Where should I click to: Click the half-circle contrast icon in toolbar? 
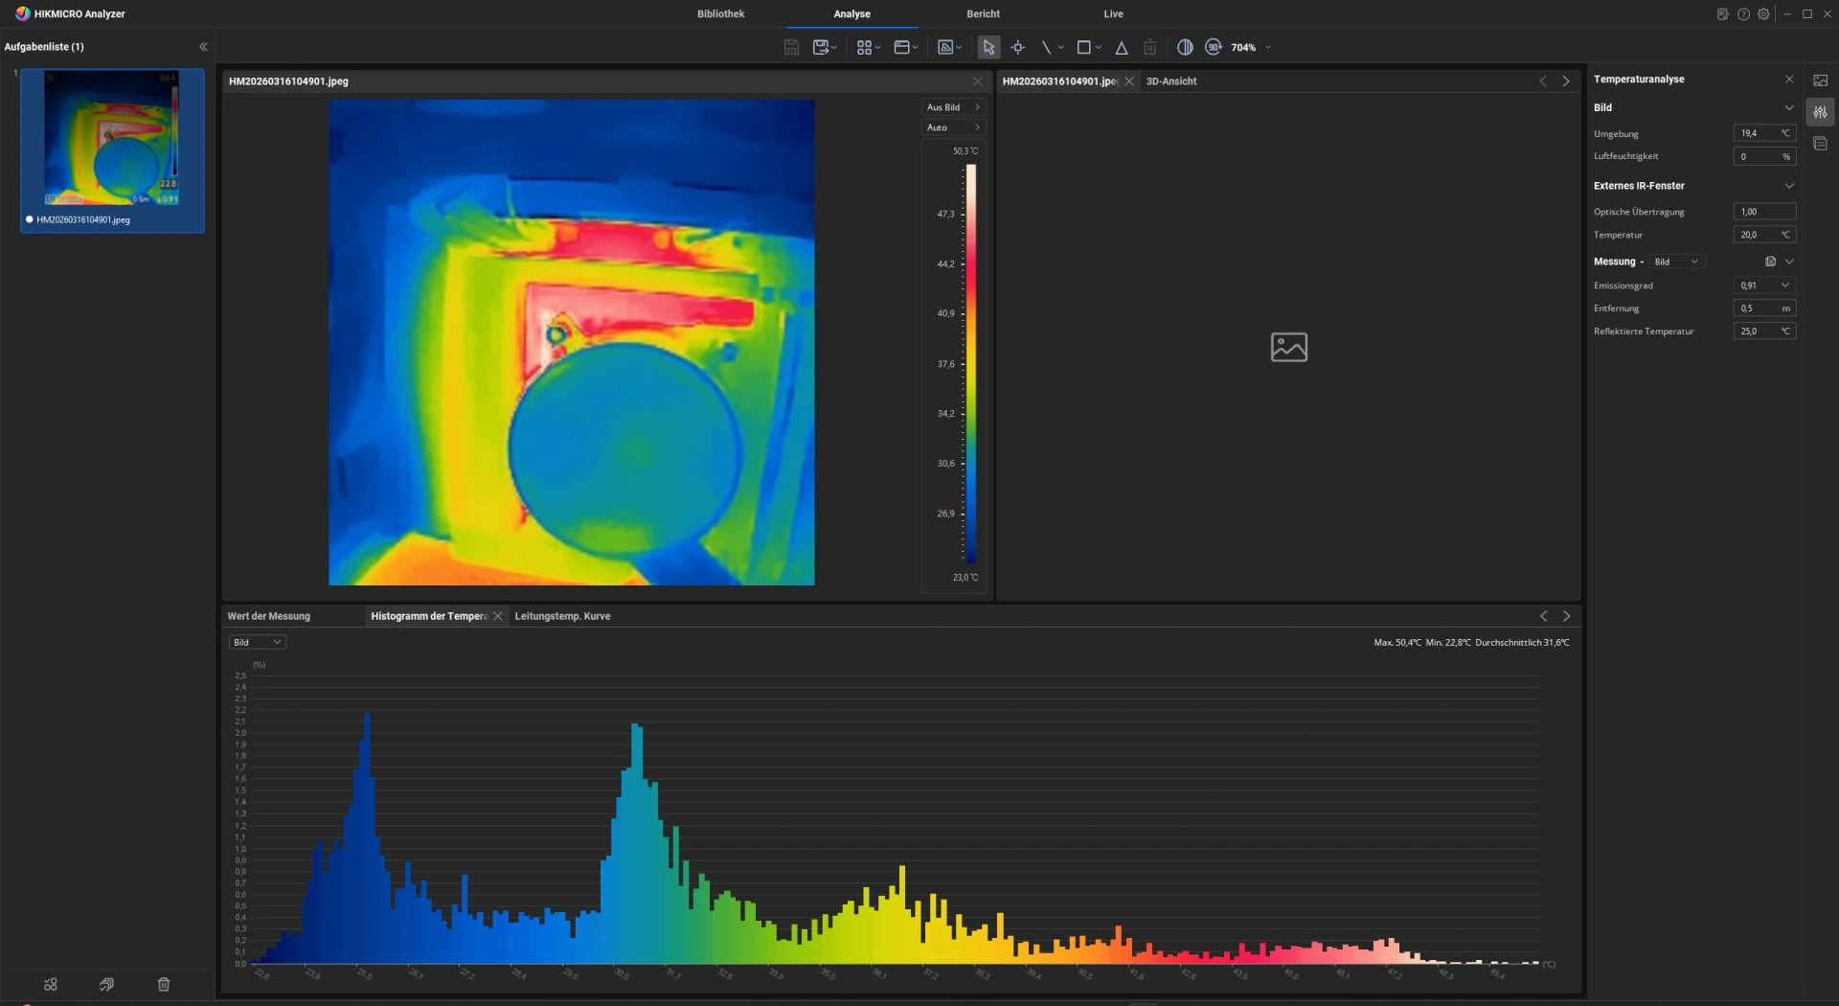(x=1185, y=47)
